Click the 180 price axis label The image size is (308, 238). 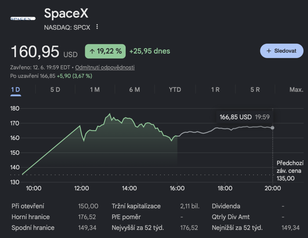(15, 109)
